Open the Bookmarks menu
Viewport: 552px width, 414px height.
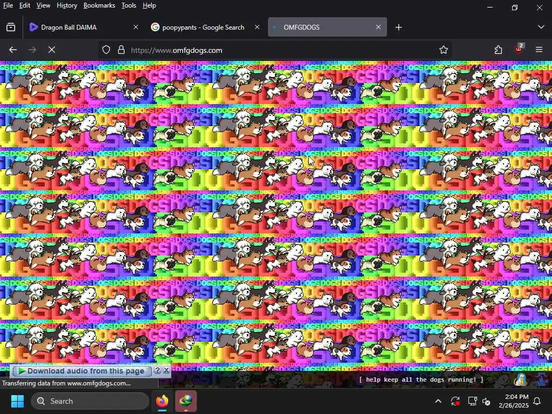click(x=99, y=5)
